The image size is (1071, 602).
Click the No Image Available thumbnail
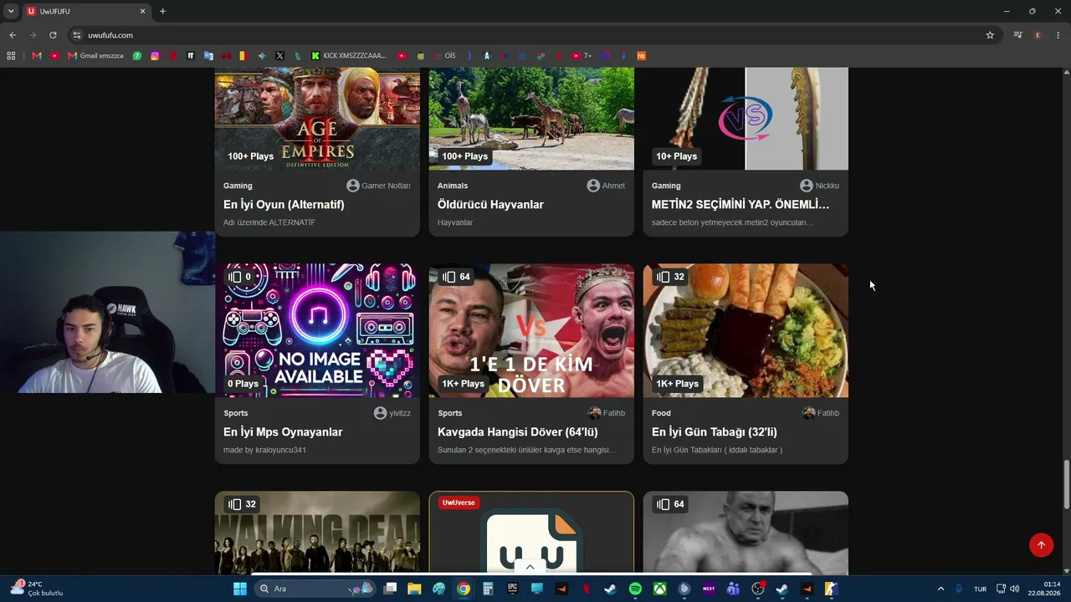(x=317, y=330)
